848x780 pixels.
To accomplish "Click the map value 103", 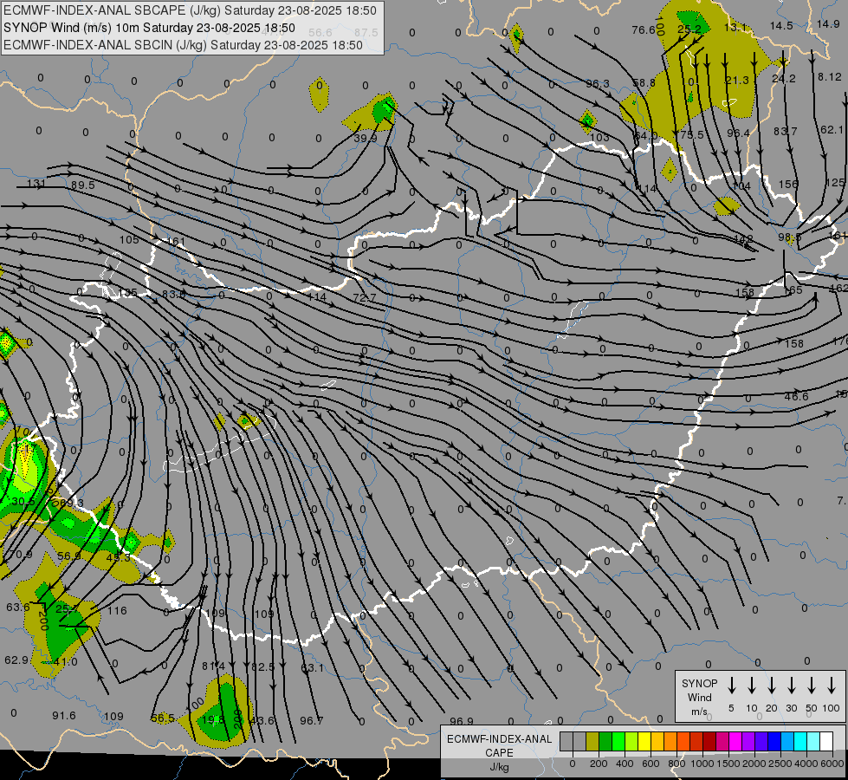I will tap(599, 137).
